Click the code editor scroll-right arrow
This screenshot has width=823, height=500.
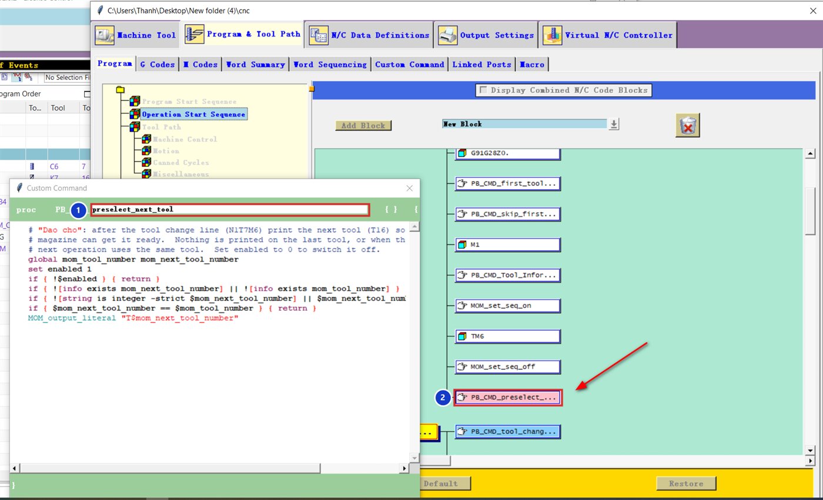(404, 468)
